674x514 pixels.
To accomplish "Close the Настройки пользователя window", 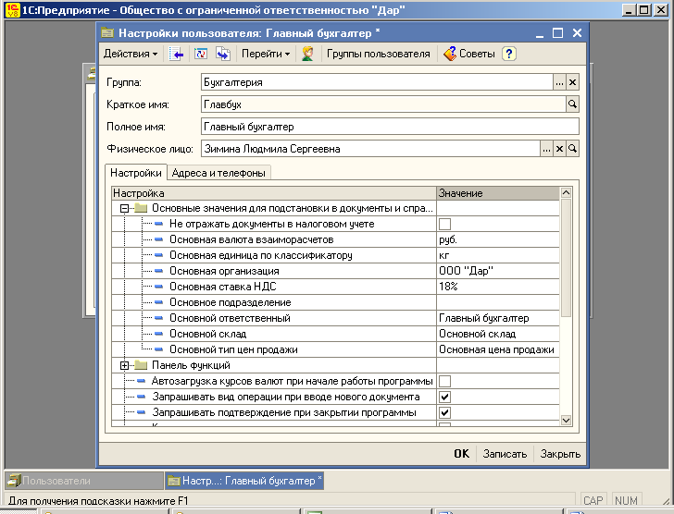I will pos(577,33).
